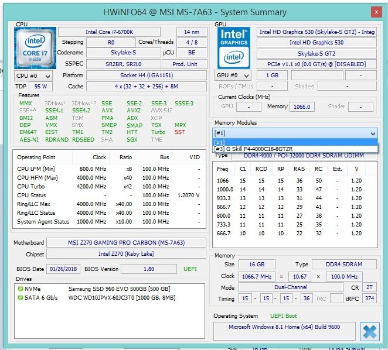Select the Ring/LLC Max row
The width and height of the screenshot is (388, 350).
(x=109, y=204)
